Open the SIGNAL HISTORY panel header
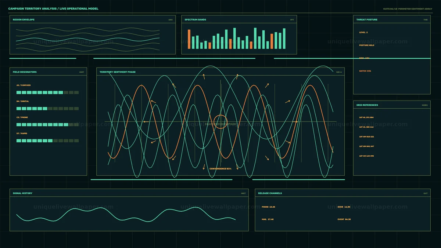Screen dimensions: 441x248 point(22,193)
